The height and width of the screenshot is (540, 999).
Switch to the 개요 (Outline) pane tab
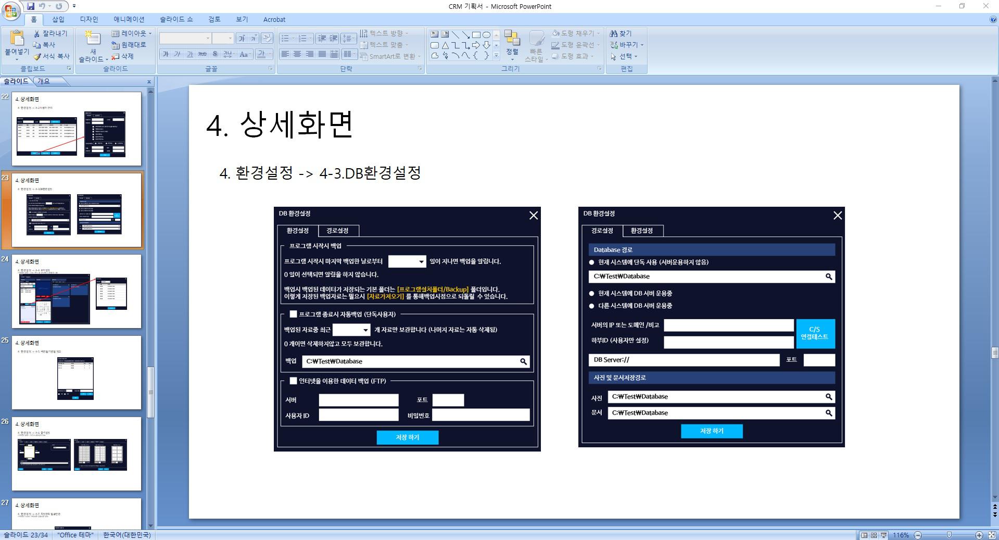(x=44, y=81)
